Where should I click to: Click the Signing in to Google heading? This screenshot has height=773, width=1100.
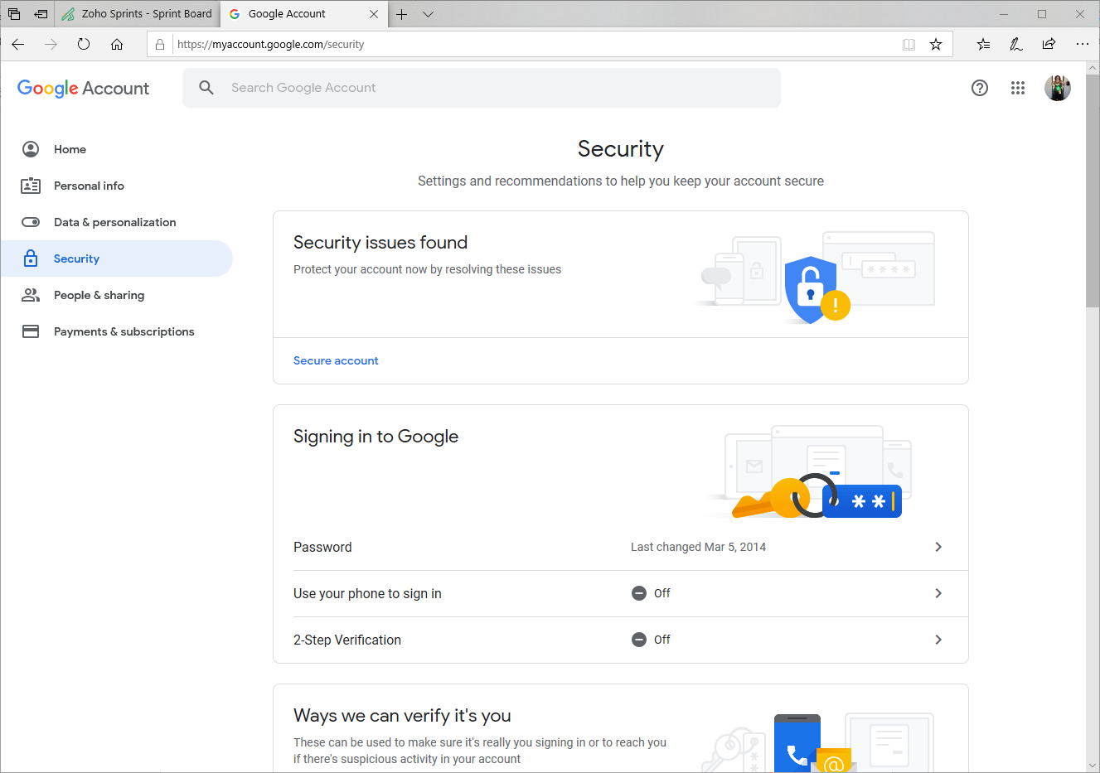click(376, 437)
